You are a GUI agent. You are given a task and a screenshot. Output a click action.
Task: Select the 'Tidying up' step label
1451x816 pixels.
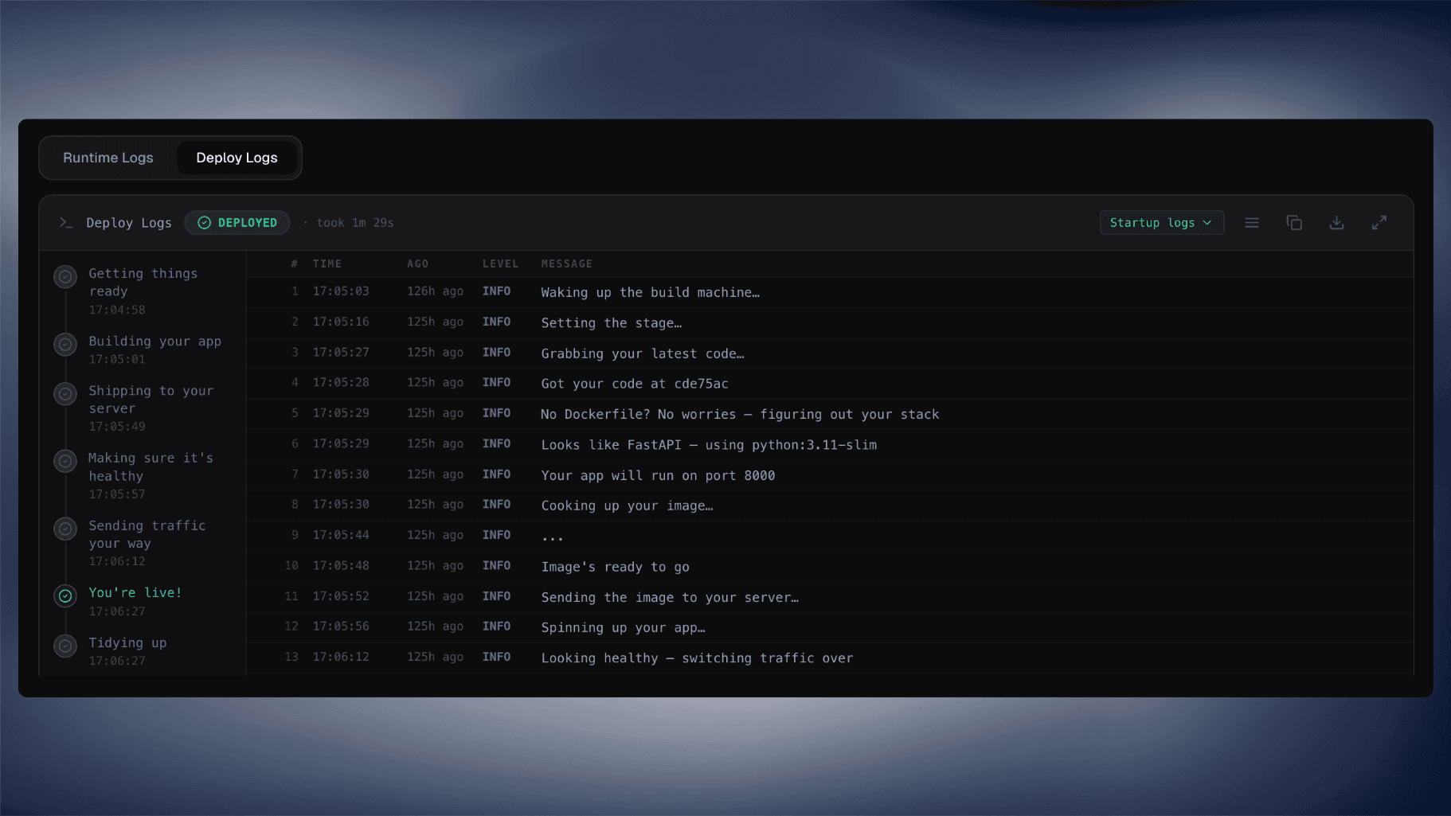tap(127, 642)
